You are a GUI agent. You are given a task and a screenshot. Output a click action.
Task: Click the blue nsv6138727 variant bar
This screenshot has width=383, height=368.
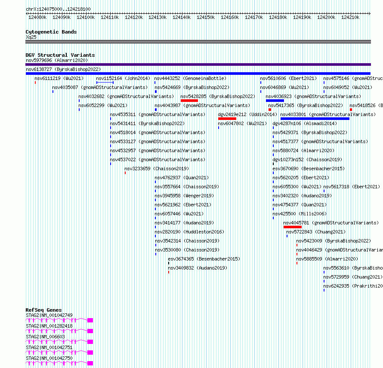pyautogui.click(x=198, y=74)
